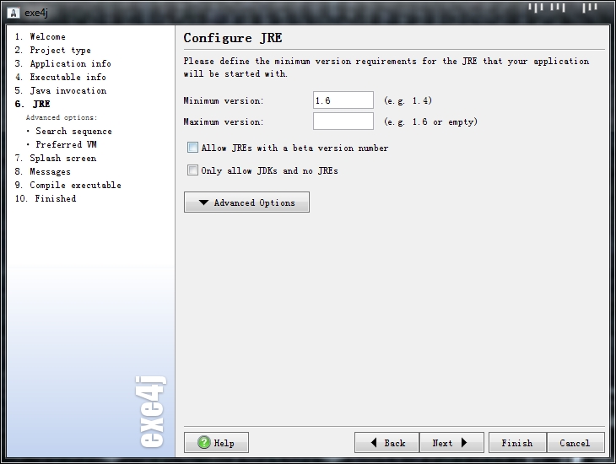Click the Advanced options label in the sidebar
Viewport: 616px width, 464px height.
tap(62, 117)
